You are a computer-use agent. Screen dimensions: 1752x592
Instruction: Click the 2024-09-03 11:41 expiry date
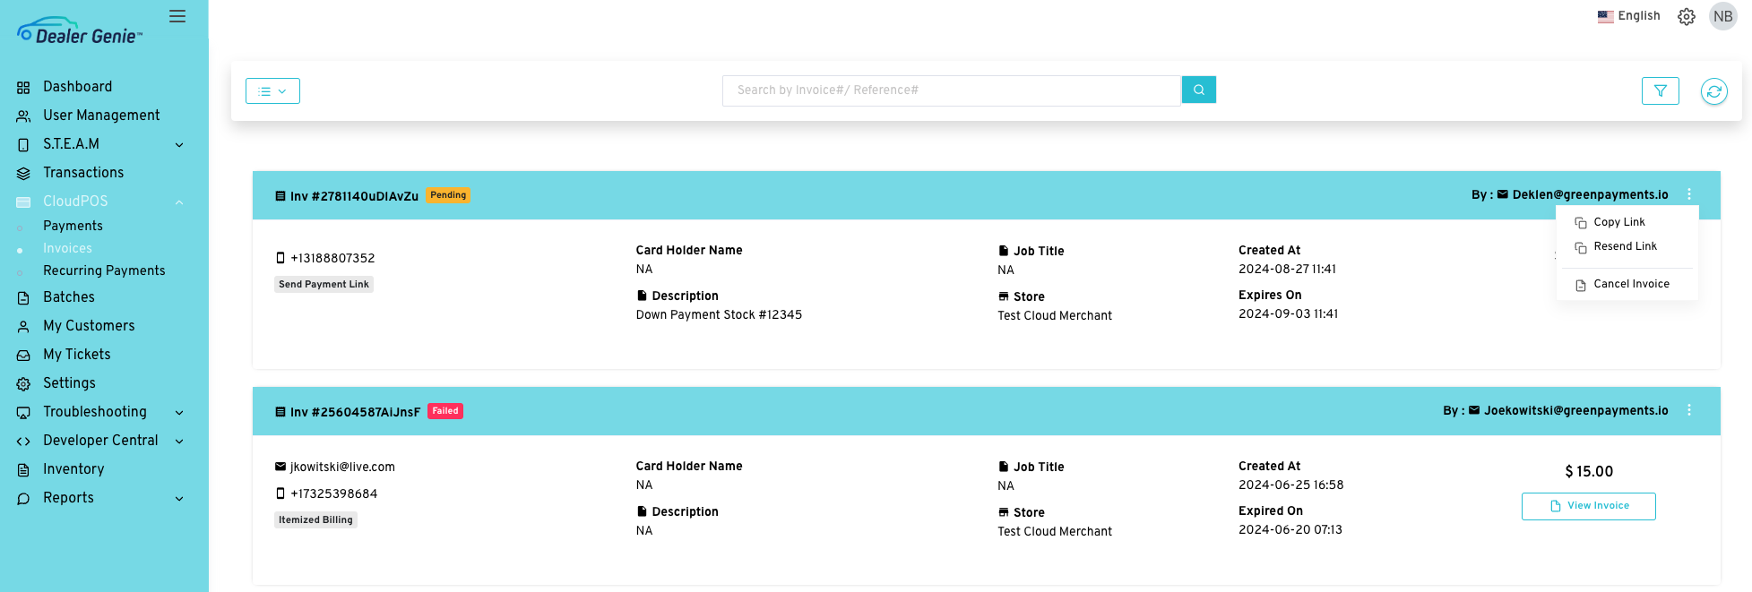point(1288,313)
